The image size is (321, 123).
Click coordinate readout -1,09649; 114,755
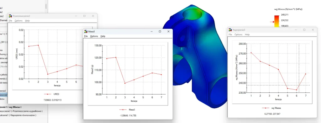(128, 116)
